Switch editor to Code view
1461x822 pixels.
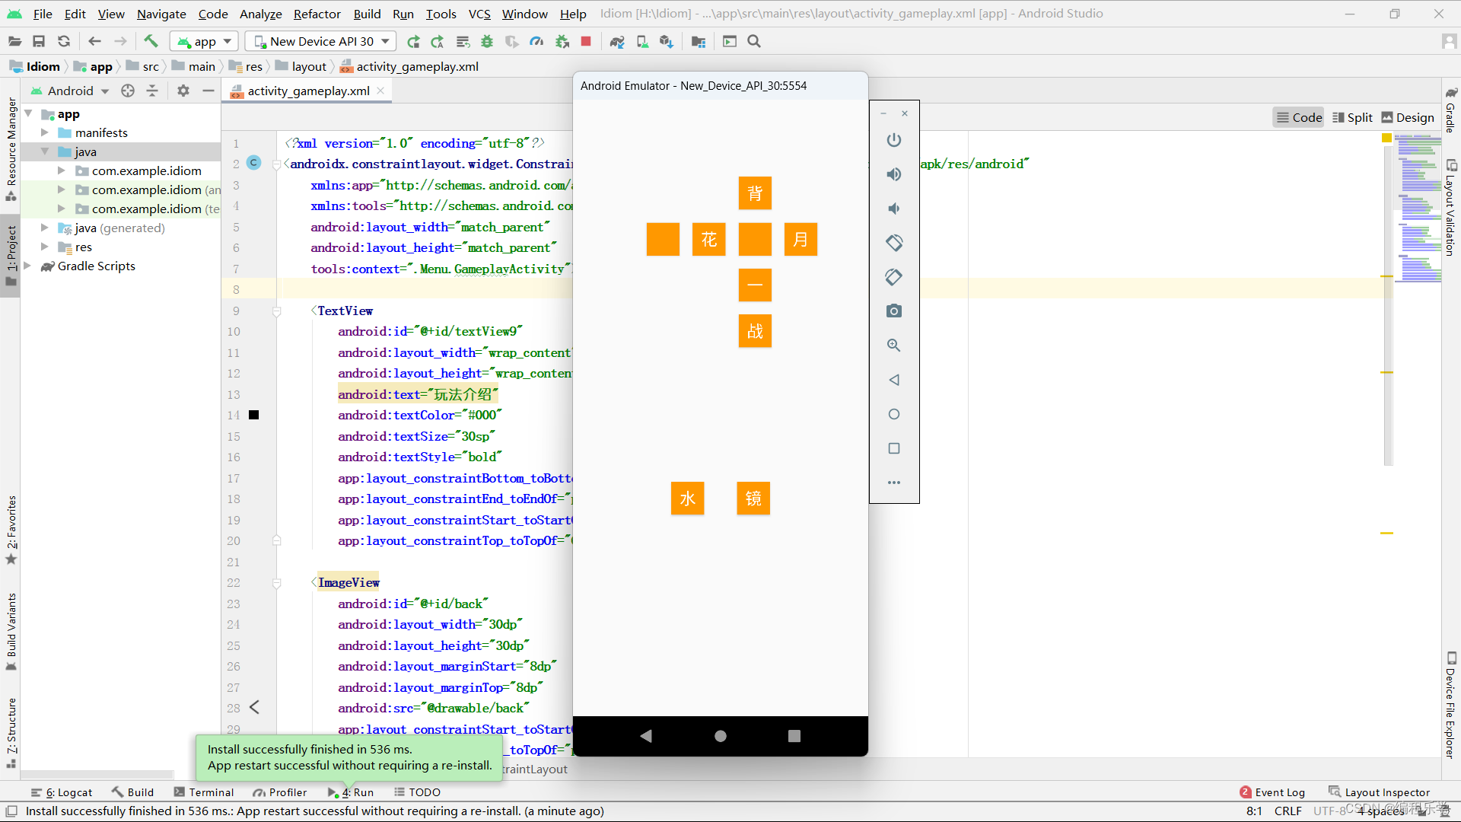pos(1299,117)
